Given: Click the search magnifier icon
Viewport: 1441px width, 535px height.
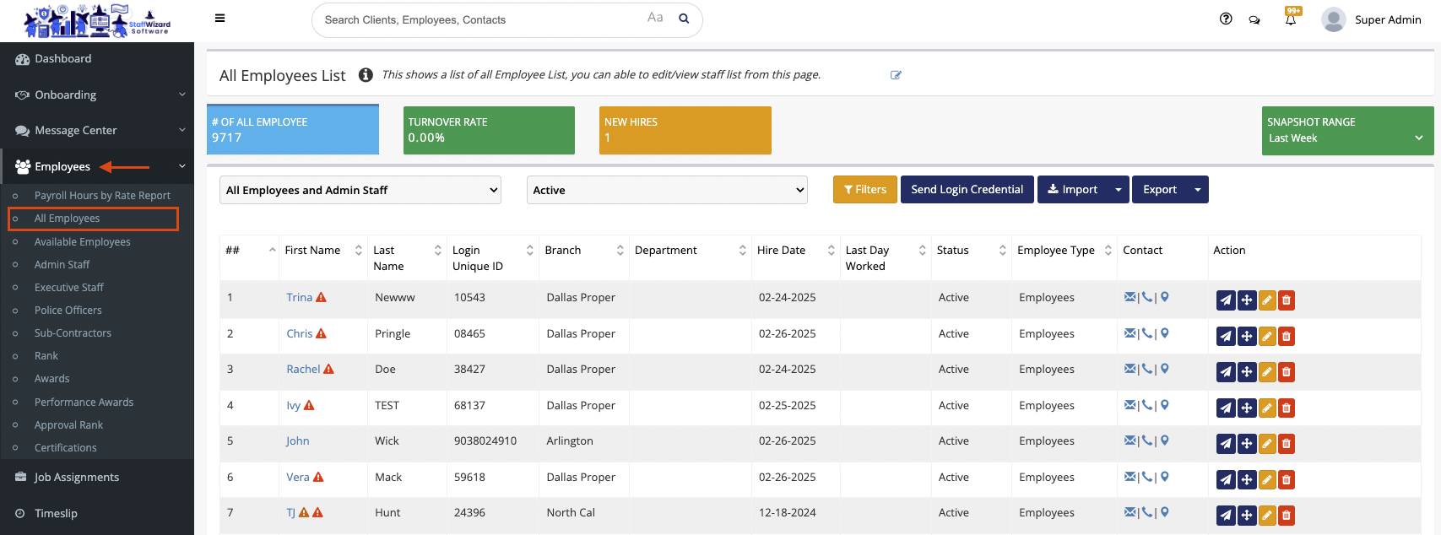Looking at the screenshot, I should pos(685,19).
